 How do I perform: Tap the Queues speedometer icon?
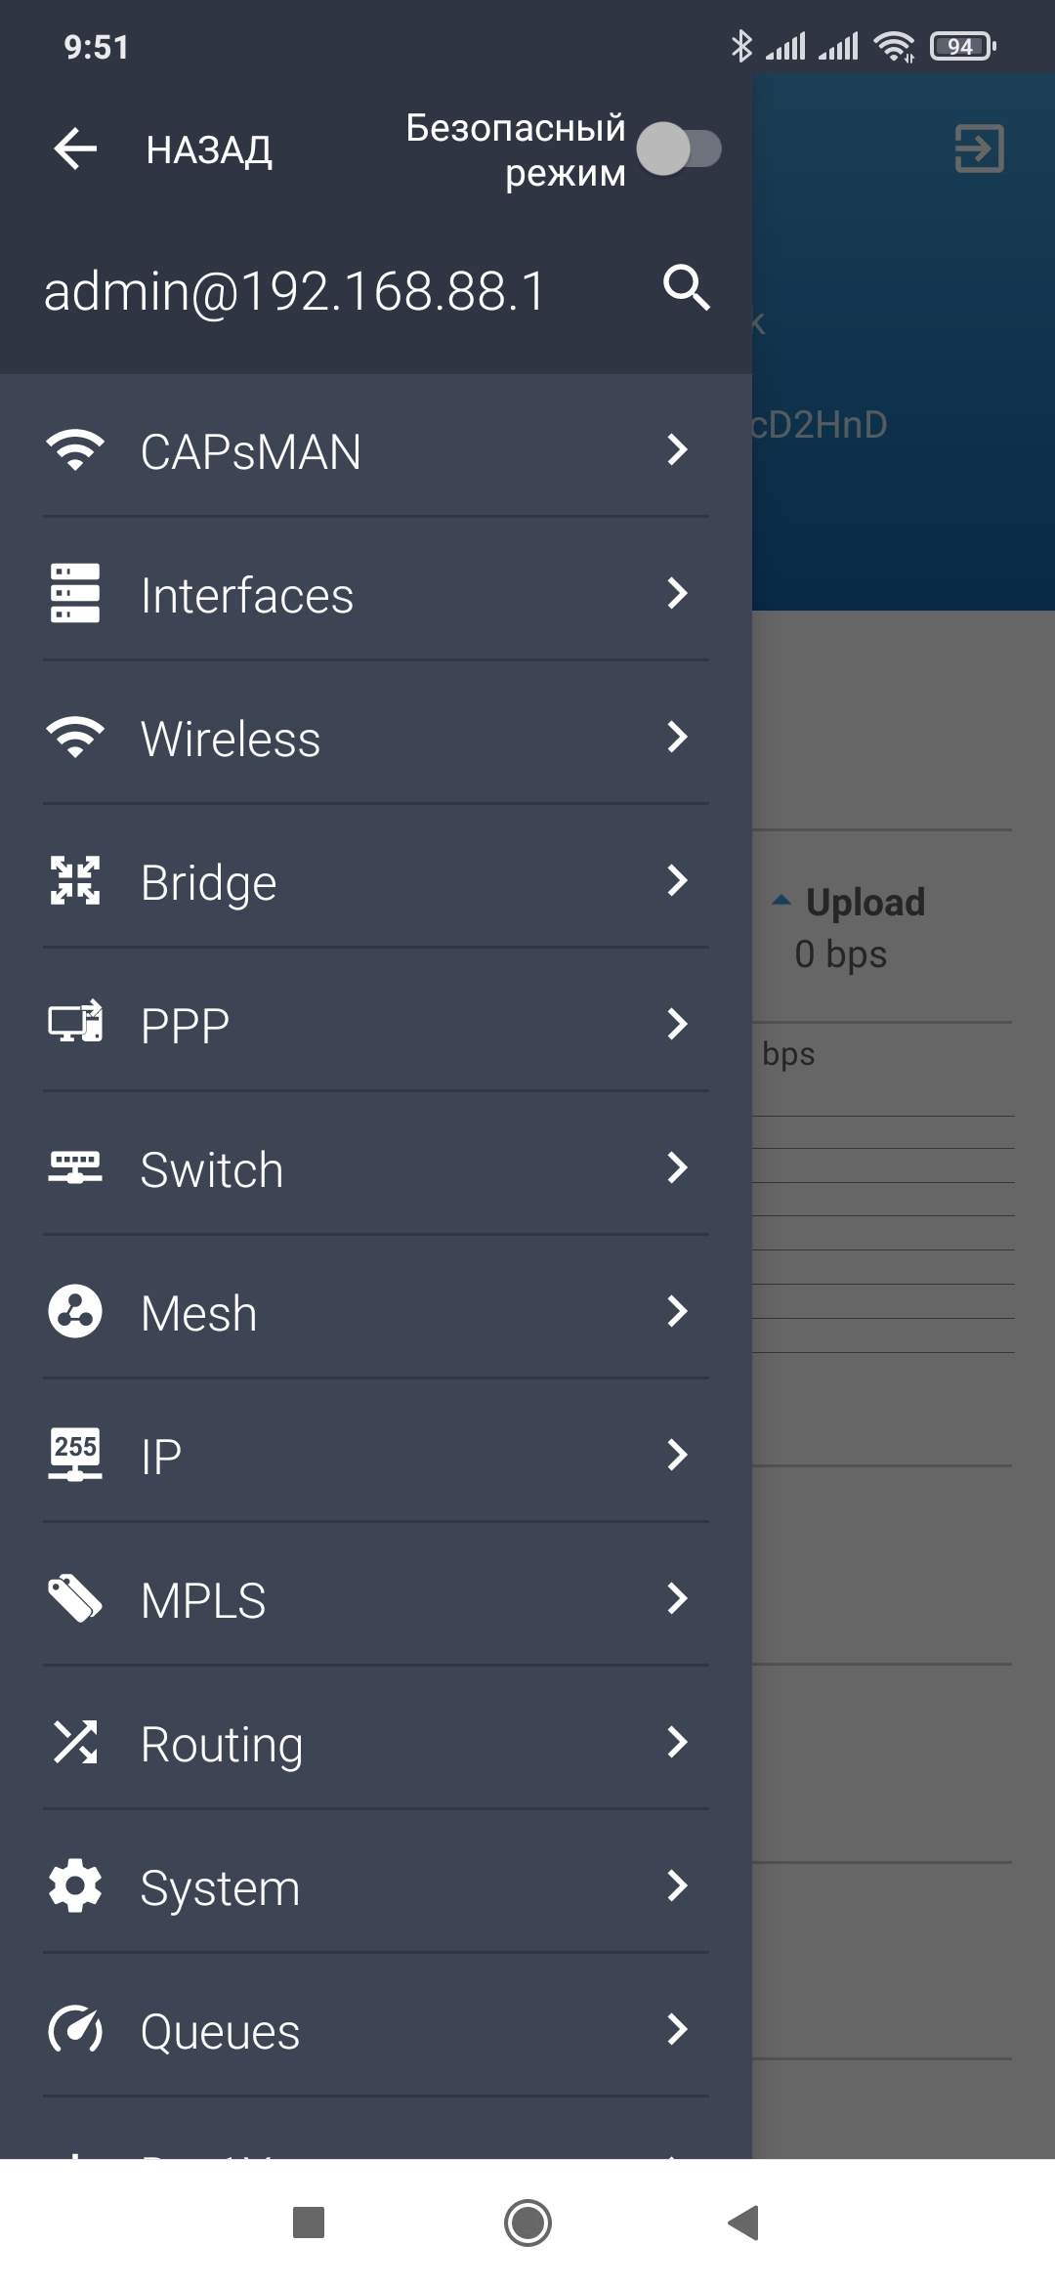point(75,2030)
